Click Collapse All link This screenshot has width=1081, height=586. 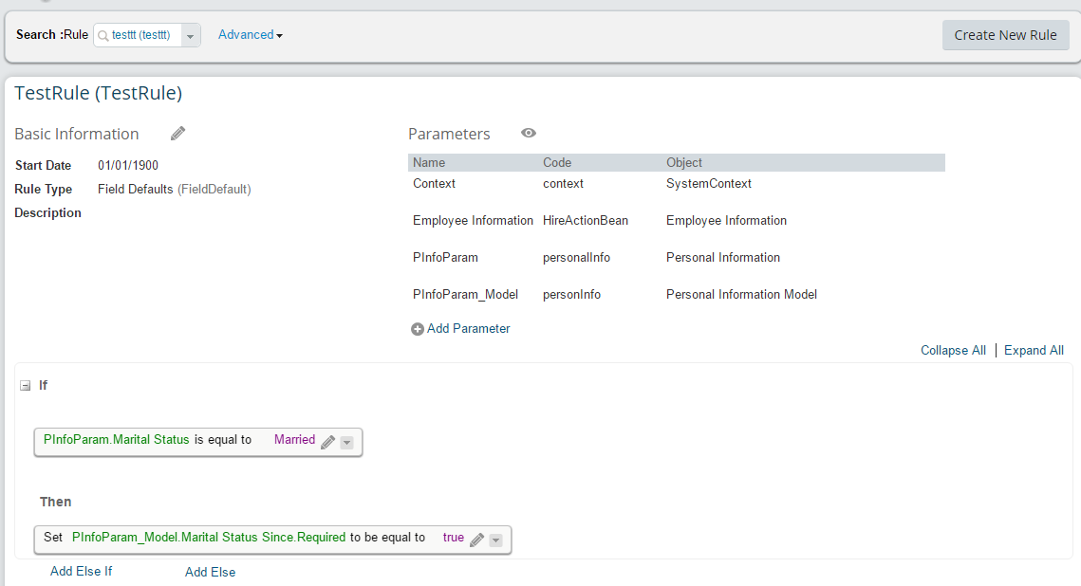coord(953,351)
